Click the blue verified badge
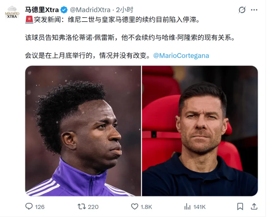Screen dimensions: 272x217 (64, 10)
